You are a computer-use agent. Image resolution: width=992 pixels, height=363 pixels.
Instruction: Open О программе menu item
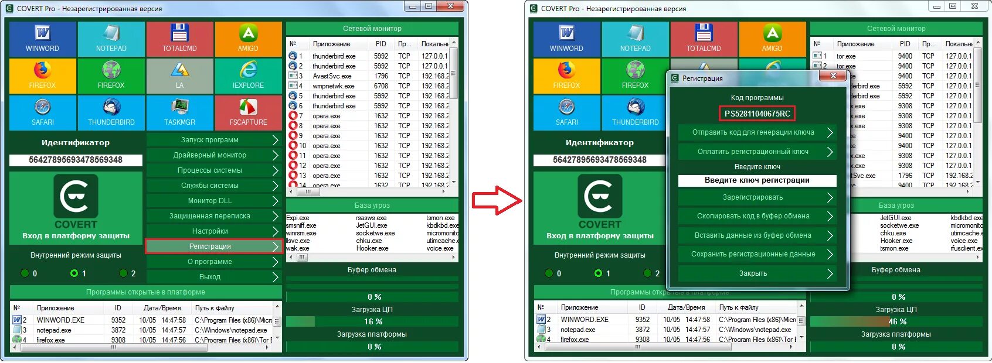[213, 262]
